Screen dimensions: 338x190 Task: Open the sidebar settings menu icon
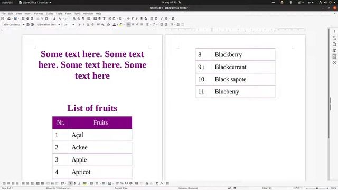click(334, 31)
